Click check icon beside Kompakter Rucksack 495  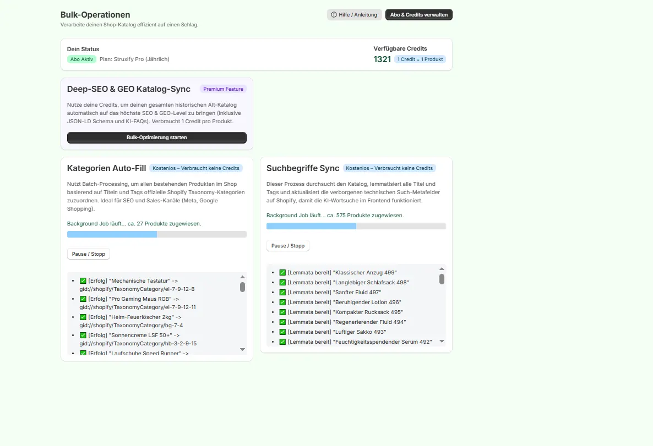click(282, 312)
